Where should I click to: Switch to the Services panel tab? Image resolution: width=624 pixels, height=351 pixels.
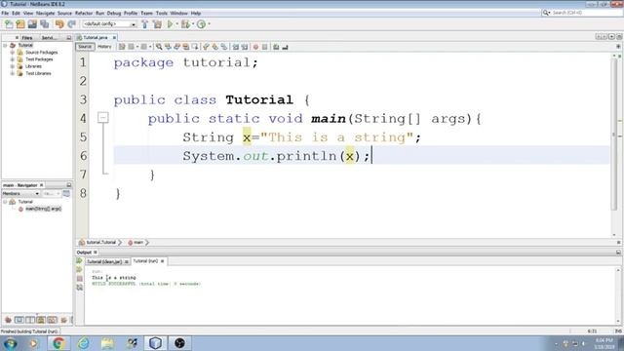click(x=49, y=38)
